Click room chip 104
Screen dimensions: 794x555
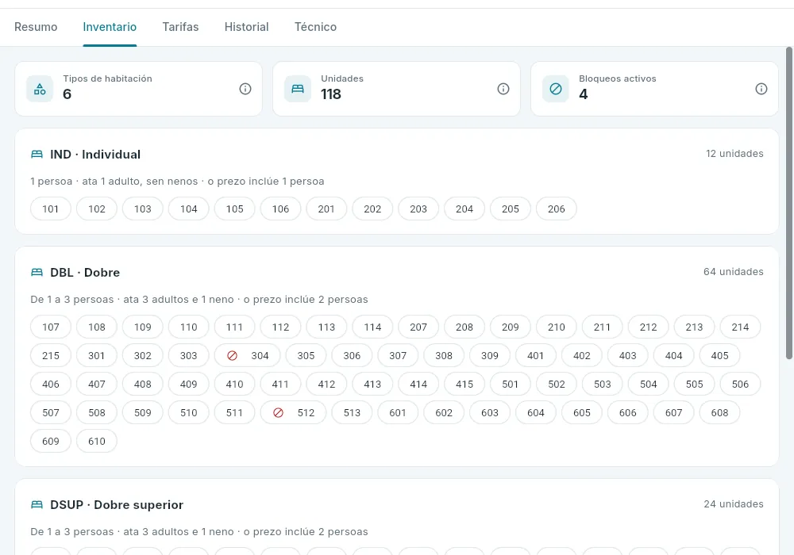188,209
